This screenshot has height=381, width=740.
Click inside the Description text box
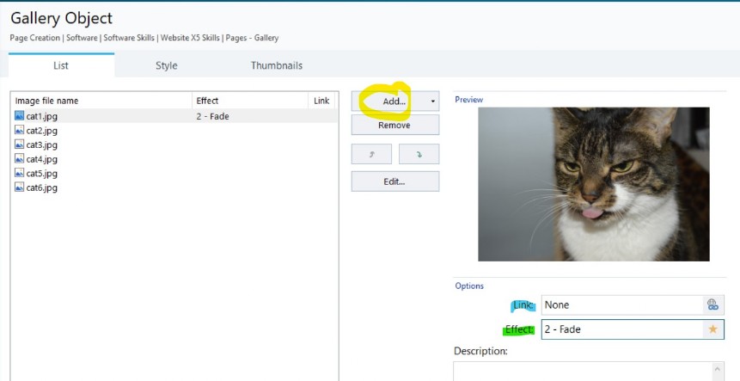tap(583, 372)
